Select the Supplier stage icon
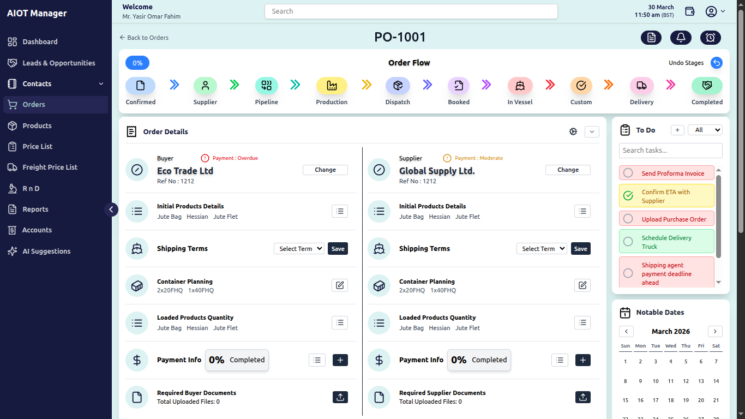 tap(205, 86)
